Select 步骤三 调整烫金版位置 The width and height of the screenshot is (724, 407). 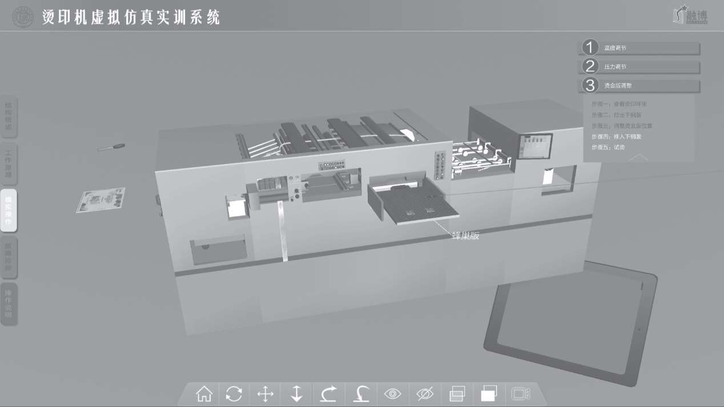click(x=622, y=126)
